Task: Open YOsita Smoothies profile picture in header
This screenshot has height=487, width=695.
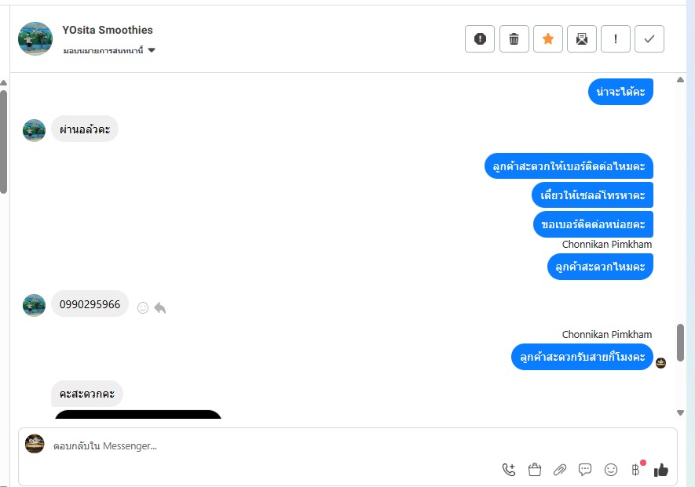Action: (x=35, y=39)
